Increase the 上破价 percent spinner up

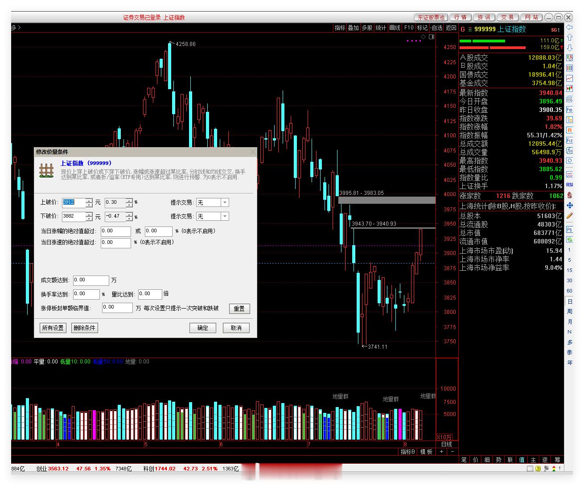click(x=129, y=200)
